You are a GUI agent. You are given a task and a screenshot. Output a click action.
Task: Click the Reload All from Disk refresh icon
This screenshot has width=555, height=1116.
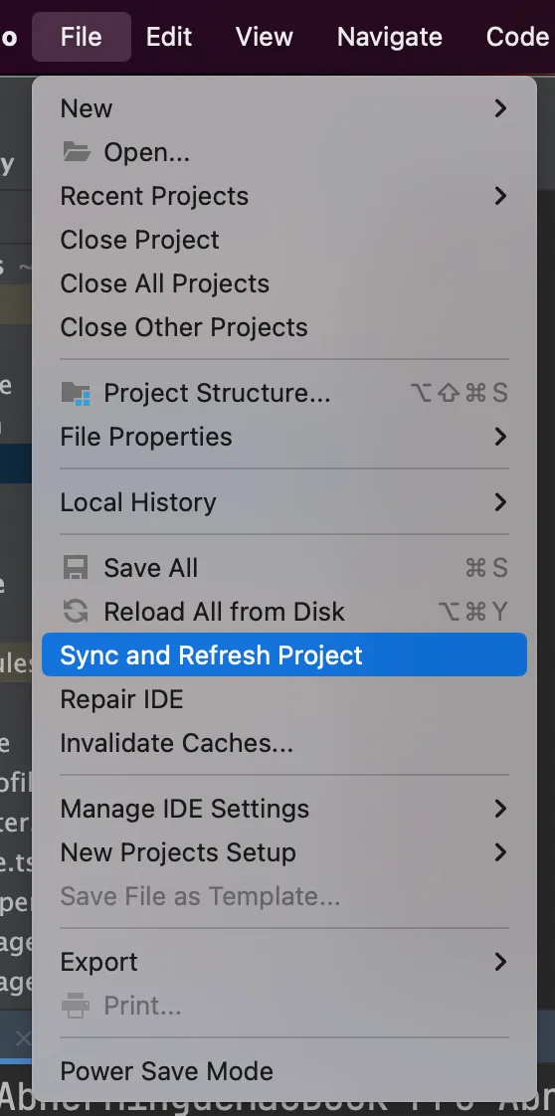(76, 612)
